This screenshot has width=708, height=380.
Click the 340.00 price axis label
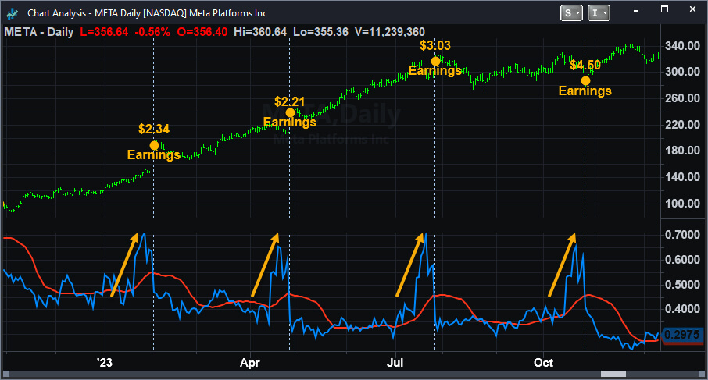(x=682, y=46)
